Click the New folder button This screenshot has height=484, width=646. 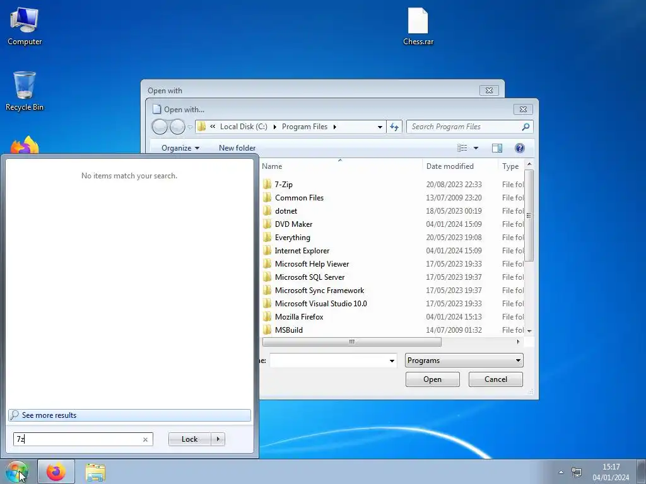point(237,147)
